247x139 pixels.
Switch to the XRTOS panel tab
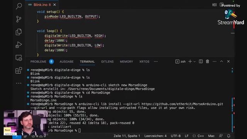tap(144, 62)
